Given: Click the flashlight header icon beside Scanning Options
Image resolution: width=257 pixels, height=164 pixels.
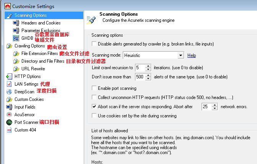Looking at the screenshot, I should 91,20.
